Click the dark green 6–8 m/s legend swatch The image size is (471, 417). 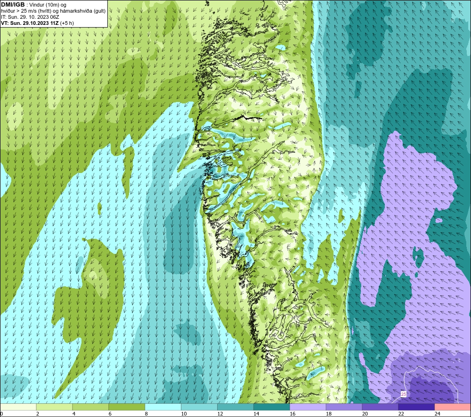tap(127, 407)
